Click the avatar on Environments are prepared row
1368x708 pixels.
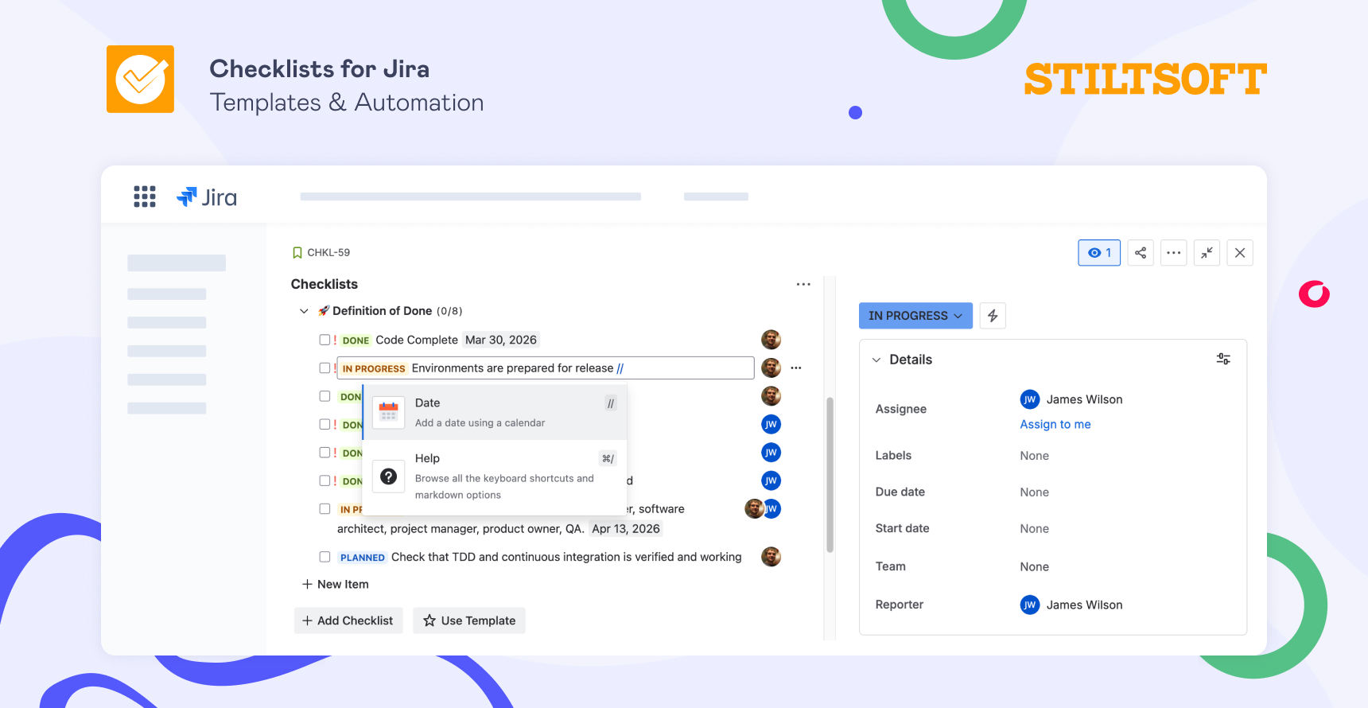pos(771,368)
